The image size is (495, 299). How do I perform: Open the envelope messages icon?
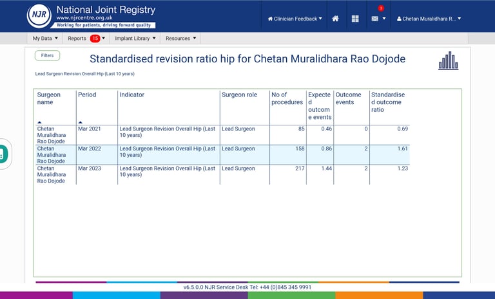click(x=374, y=19)
